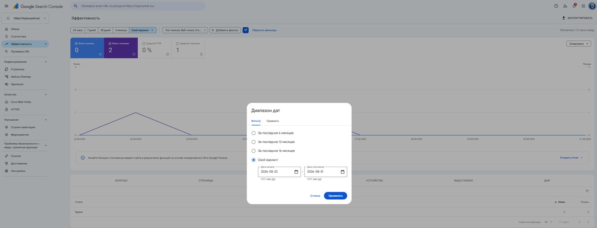Click the account avatar

[x=592, y=6]
